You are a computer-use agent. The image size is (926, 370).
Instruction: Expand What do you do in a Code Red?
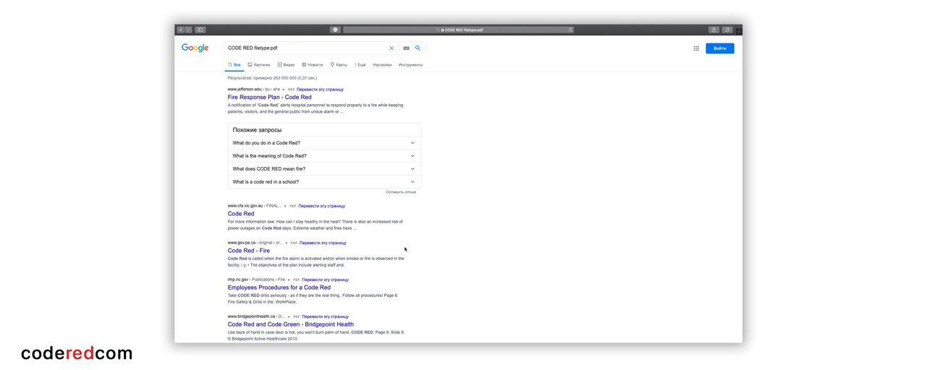[x=324, y=143]
